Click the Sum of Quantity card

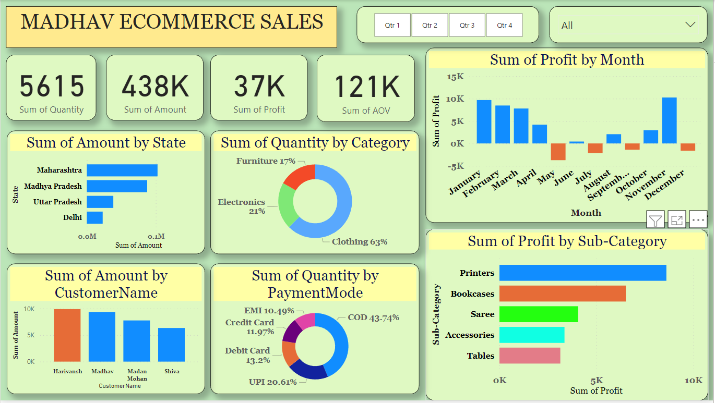[51, 88]
